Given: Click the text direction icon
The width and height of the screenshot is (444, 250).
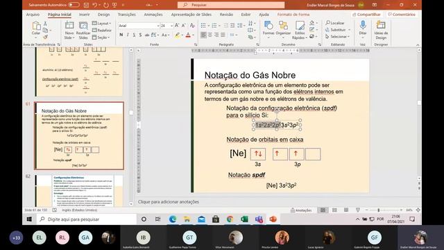Looking at the screenshot, I should [251, 23].
